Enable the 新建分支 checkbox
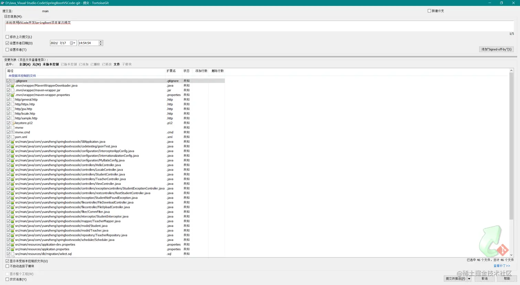Image resolution: width=520 pixels, height=285 pixels. tap(429, 11)
